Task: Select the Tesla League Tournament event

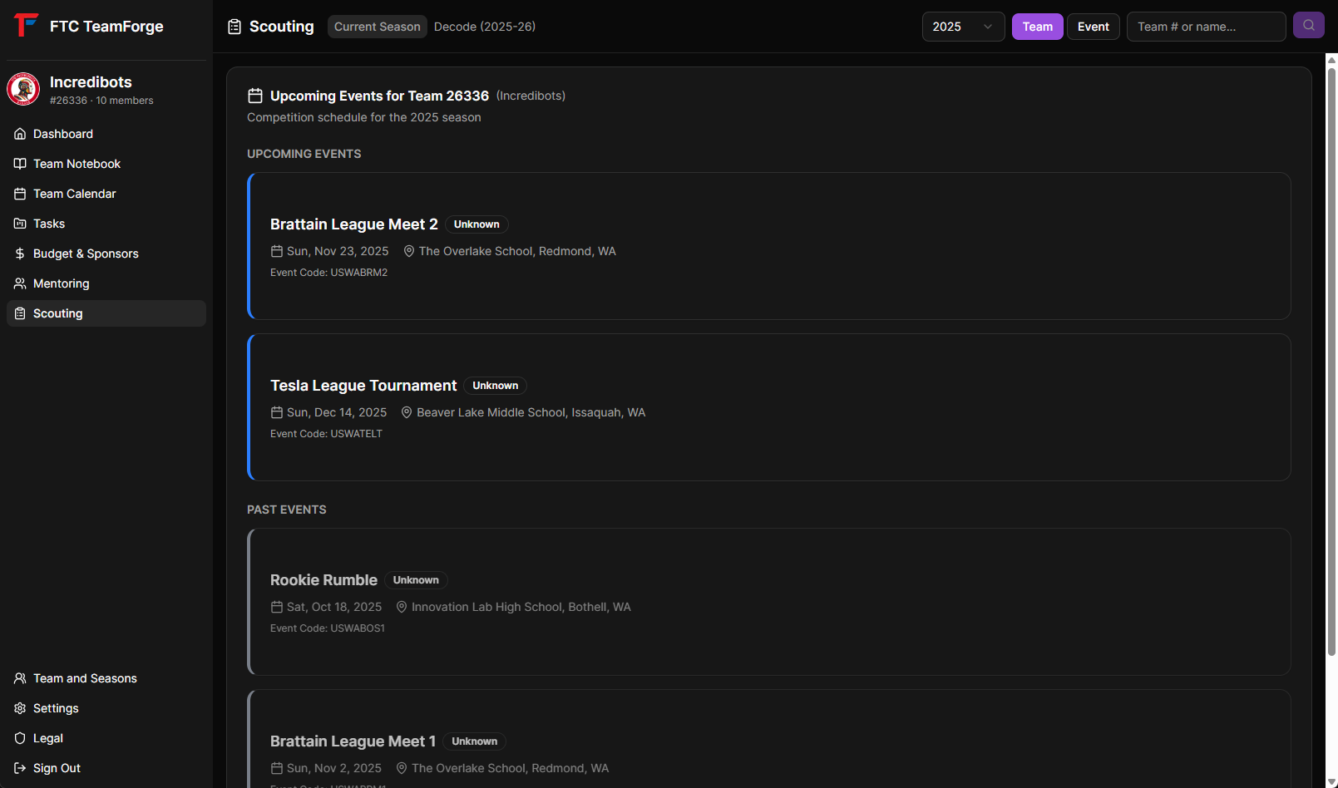Action: [768, 407]
